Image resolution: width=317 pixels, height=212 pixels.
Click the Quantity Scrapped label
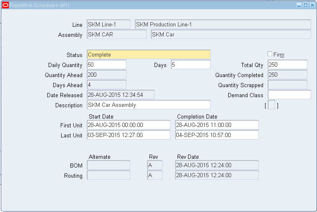click(241, 85)
